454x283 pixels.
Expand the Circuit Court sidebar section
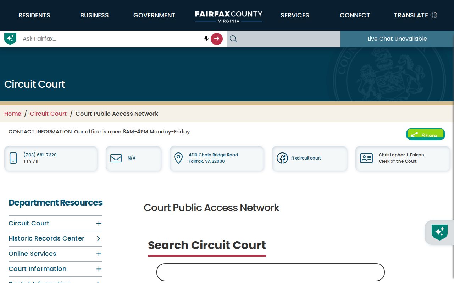coord(99,223)
